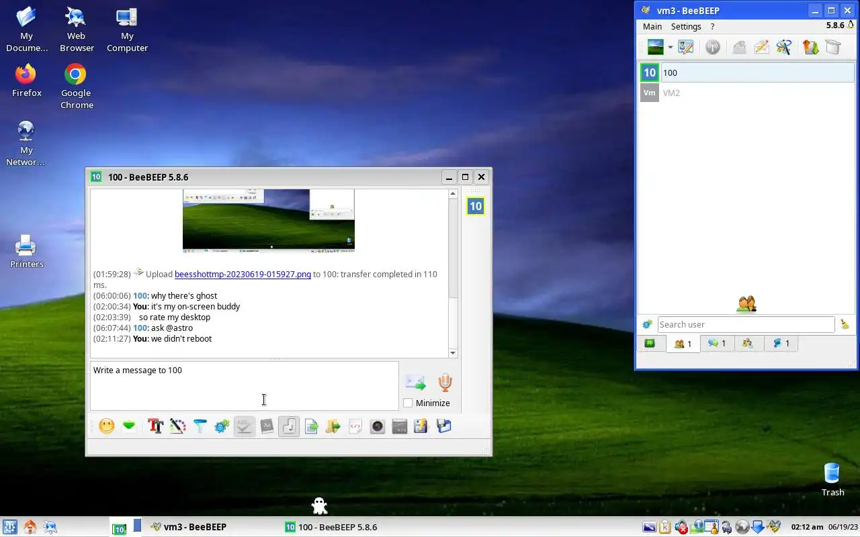Open the emoticons smiley picker
The width and height of the screenshot is (860, 537).
tap(107, 426)
